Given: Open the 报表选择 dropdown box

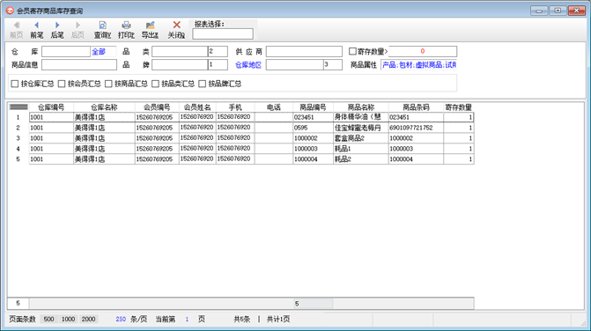Looking at the screenshot, I should pos(223,33).
